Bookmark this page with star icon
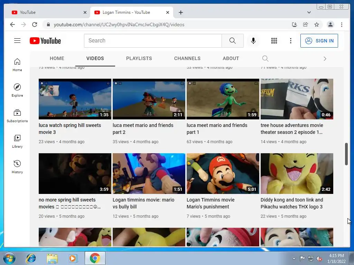This screenshot has height=265, width=354. click(317, 24)
